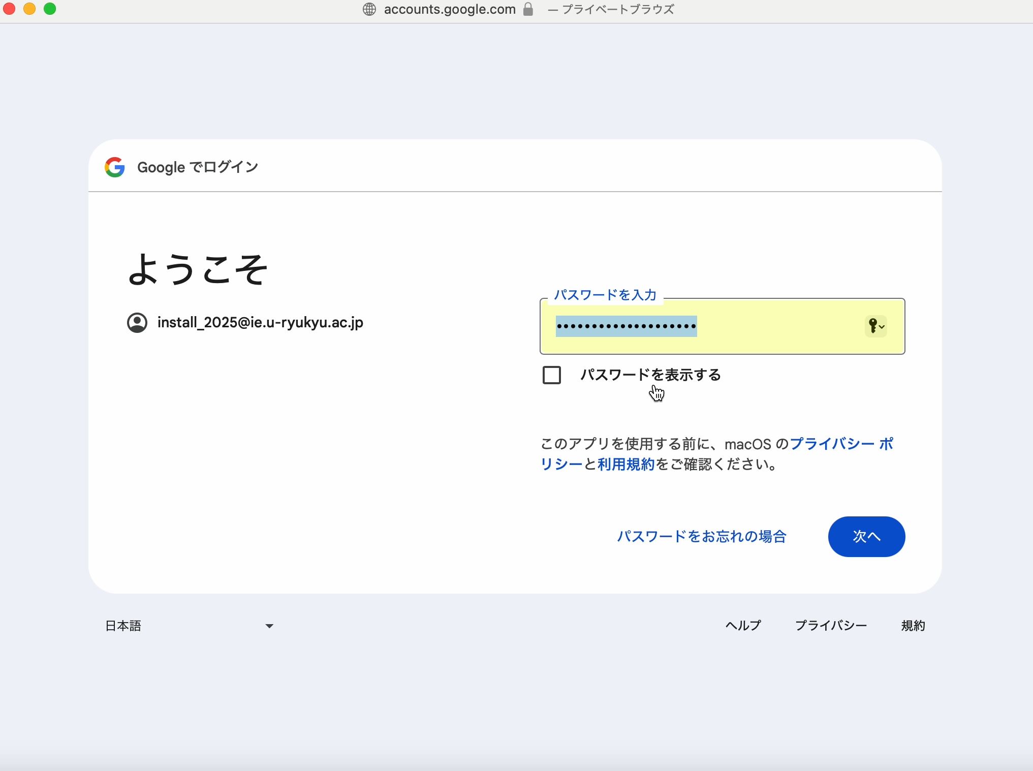The width and height of the screenshot is (1033, 771).
Task: Click the accounts.google.com address text
Action: tap(450, 9)
